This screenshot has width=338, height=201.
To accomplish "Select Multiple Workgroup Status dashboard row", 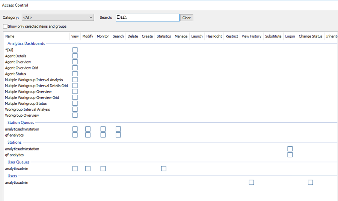I will tap(26, 103).
